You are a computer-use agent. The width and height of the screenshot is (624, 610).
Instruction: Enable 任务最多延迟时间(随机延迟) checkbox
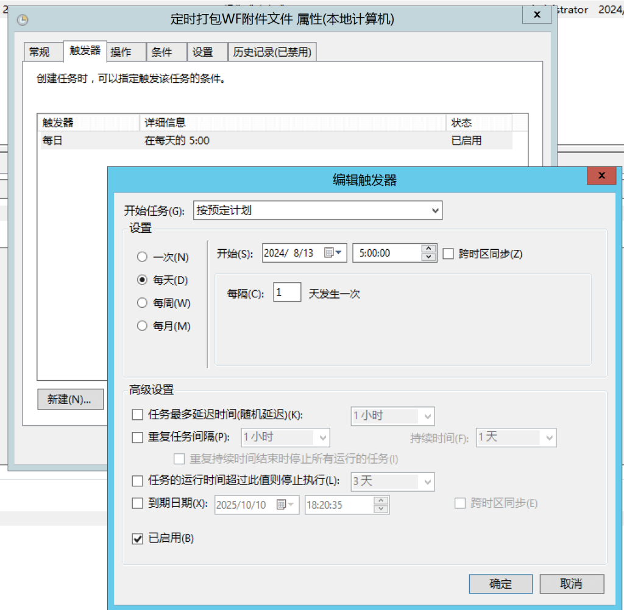click(137, 414)
